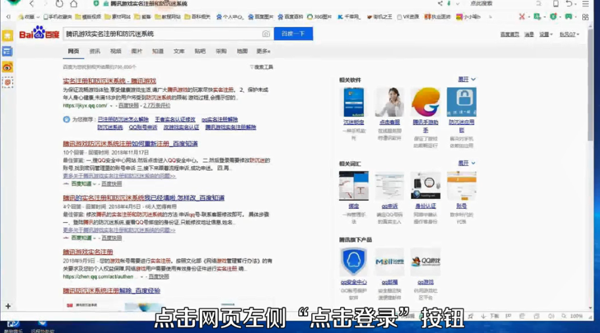Open the 搜索工具 search tools filter
Screen dimensions: 600x333
point(262,67)
